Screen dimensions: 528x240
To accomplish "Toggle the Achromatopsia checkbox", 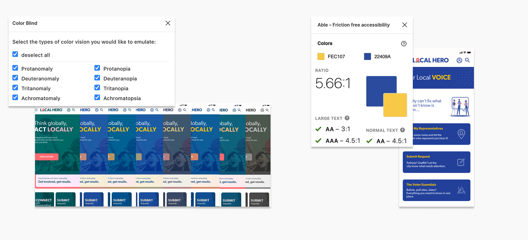I will 97,98.
